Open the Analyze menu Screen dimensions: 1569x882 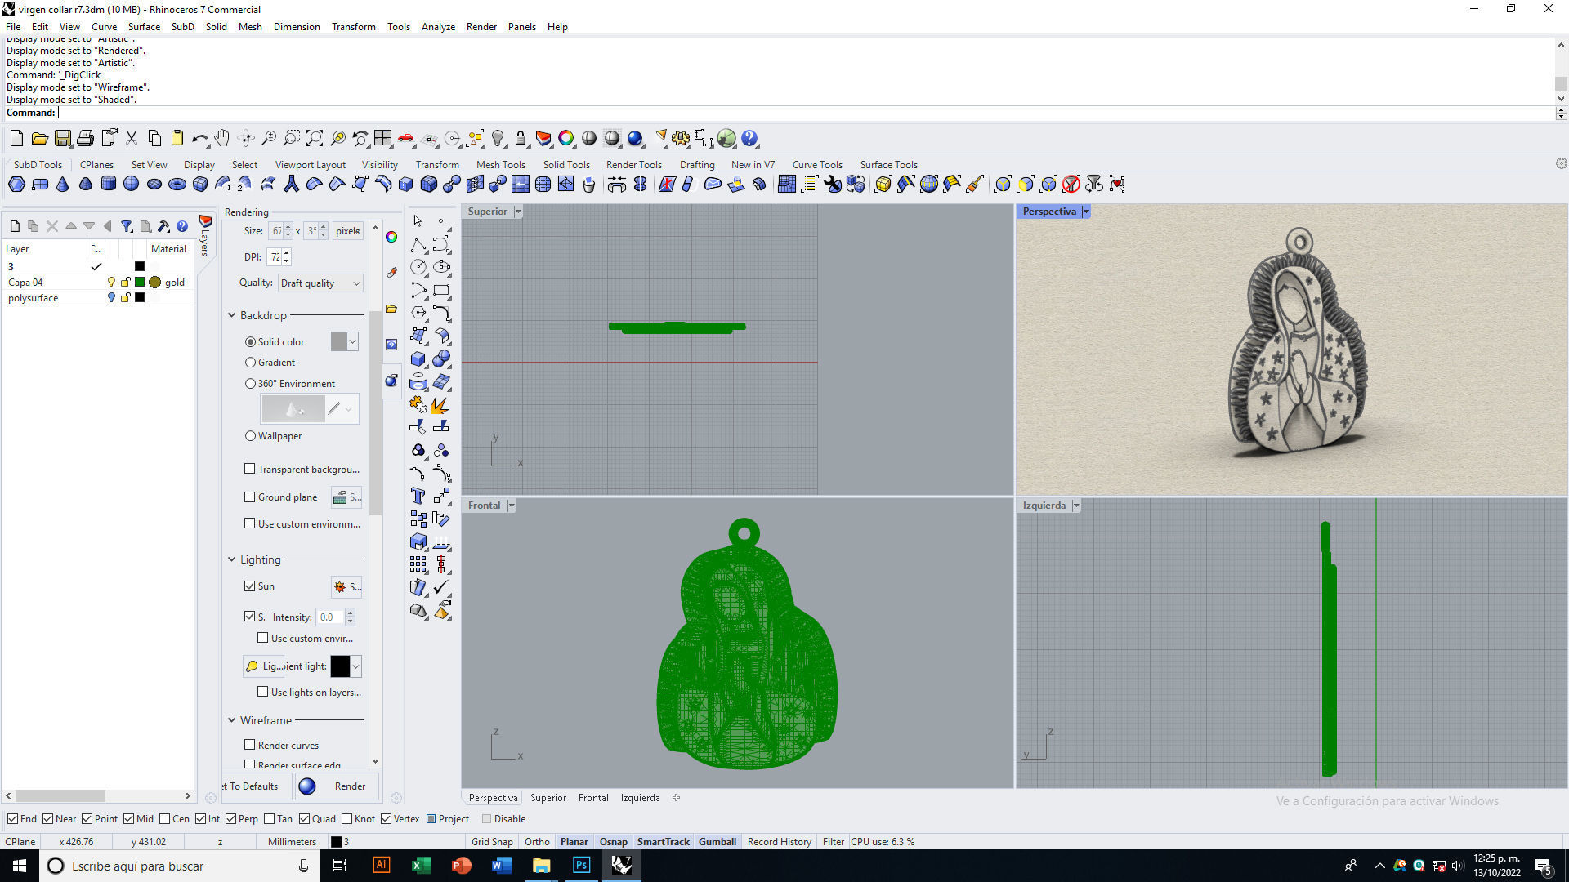click(x=438, y=27)
